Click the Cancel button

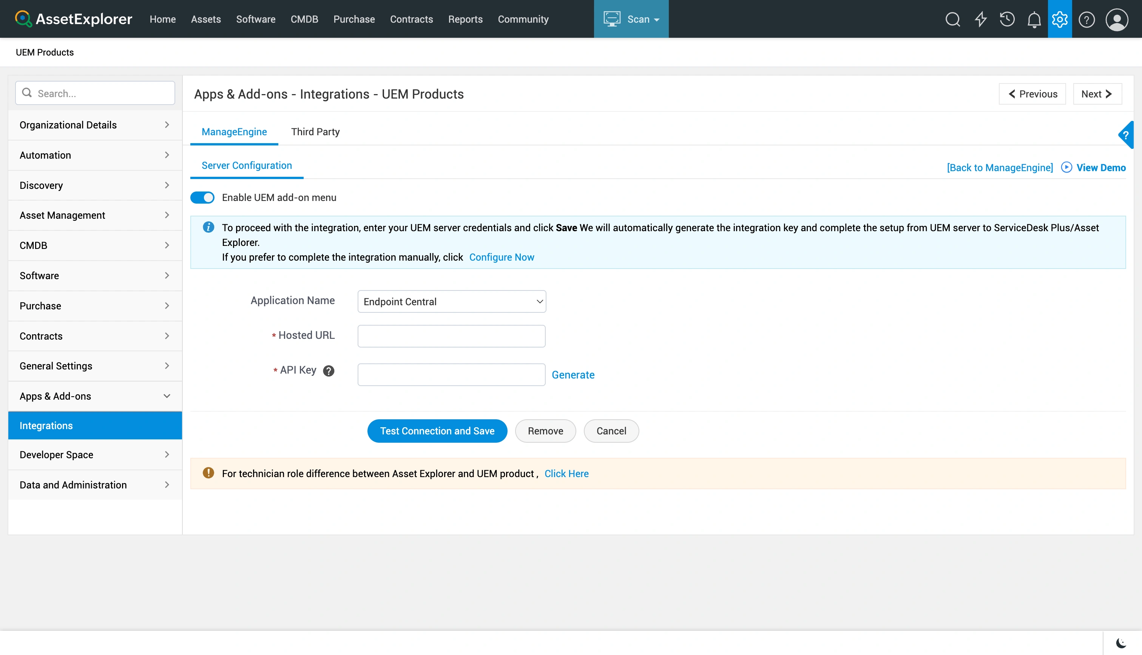tap(611, 431)
